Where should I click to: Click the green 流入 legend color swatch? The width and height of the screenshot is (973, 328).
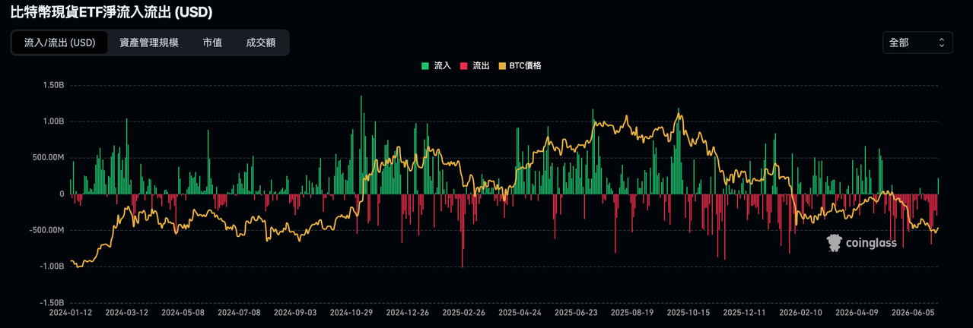425,66
